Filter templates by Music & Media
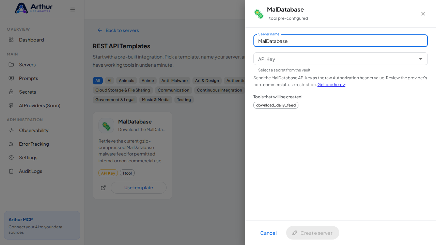Image resolution: width=436 pixels, height=245 pixels. click(156, 100)
